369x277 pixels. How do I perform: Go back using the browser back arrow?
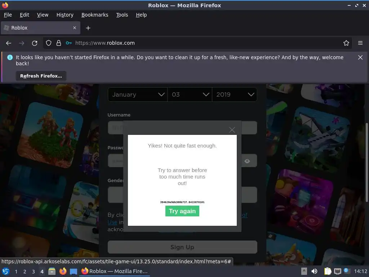[9, 43]
